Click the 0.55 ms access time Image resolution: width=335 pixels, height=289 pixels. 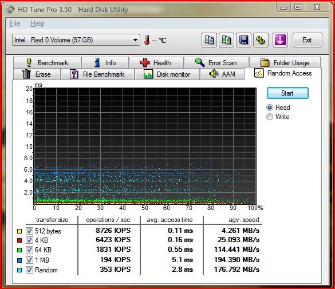pos(180,250)
